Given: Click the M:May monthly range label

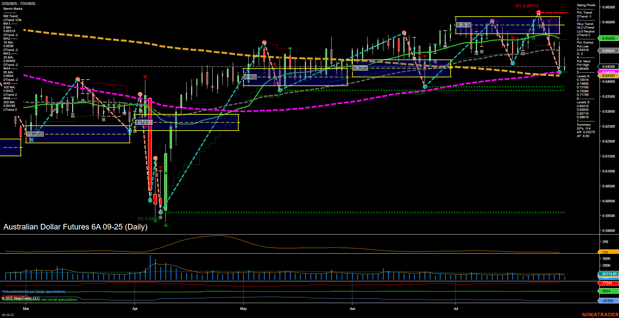Looking at the screenshot, I should point(250,77).
